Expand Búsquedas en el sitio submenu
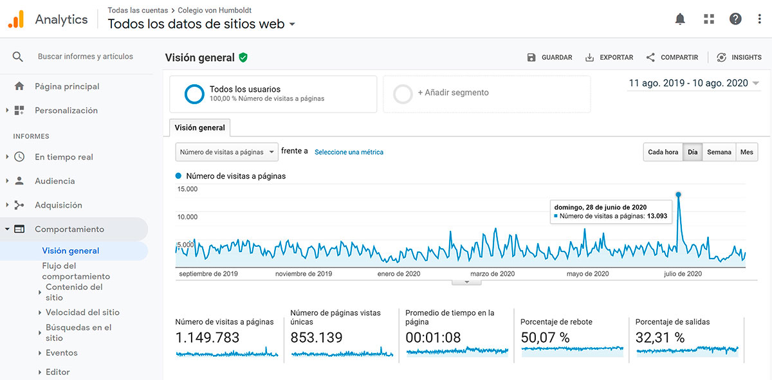The width and height of the screenshot is (772, 380). coord(41,333)
